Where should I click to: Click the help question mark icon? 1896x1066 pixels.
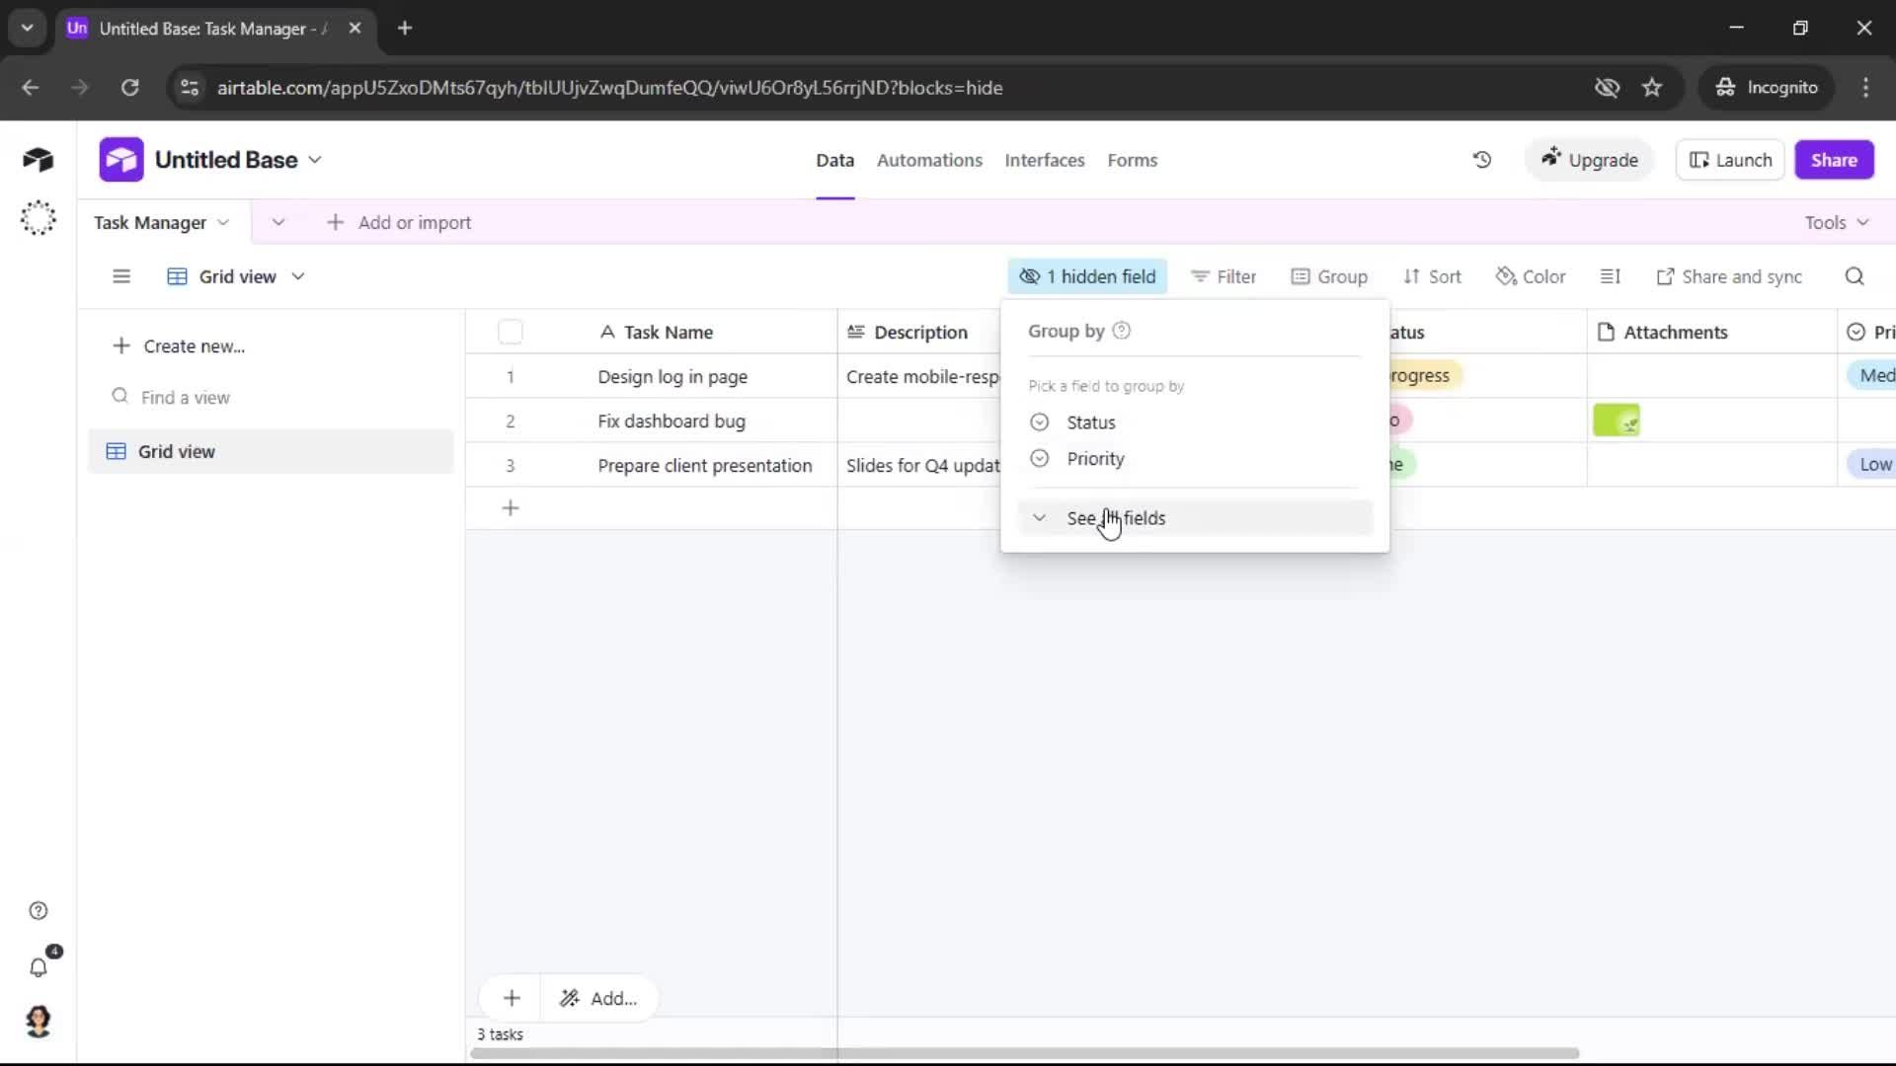(38, 910)
